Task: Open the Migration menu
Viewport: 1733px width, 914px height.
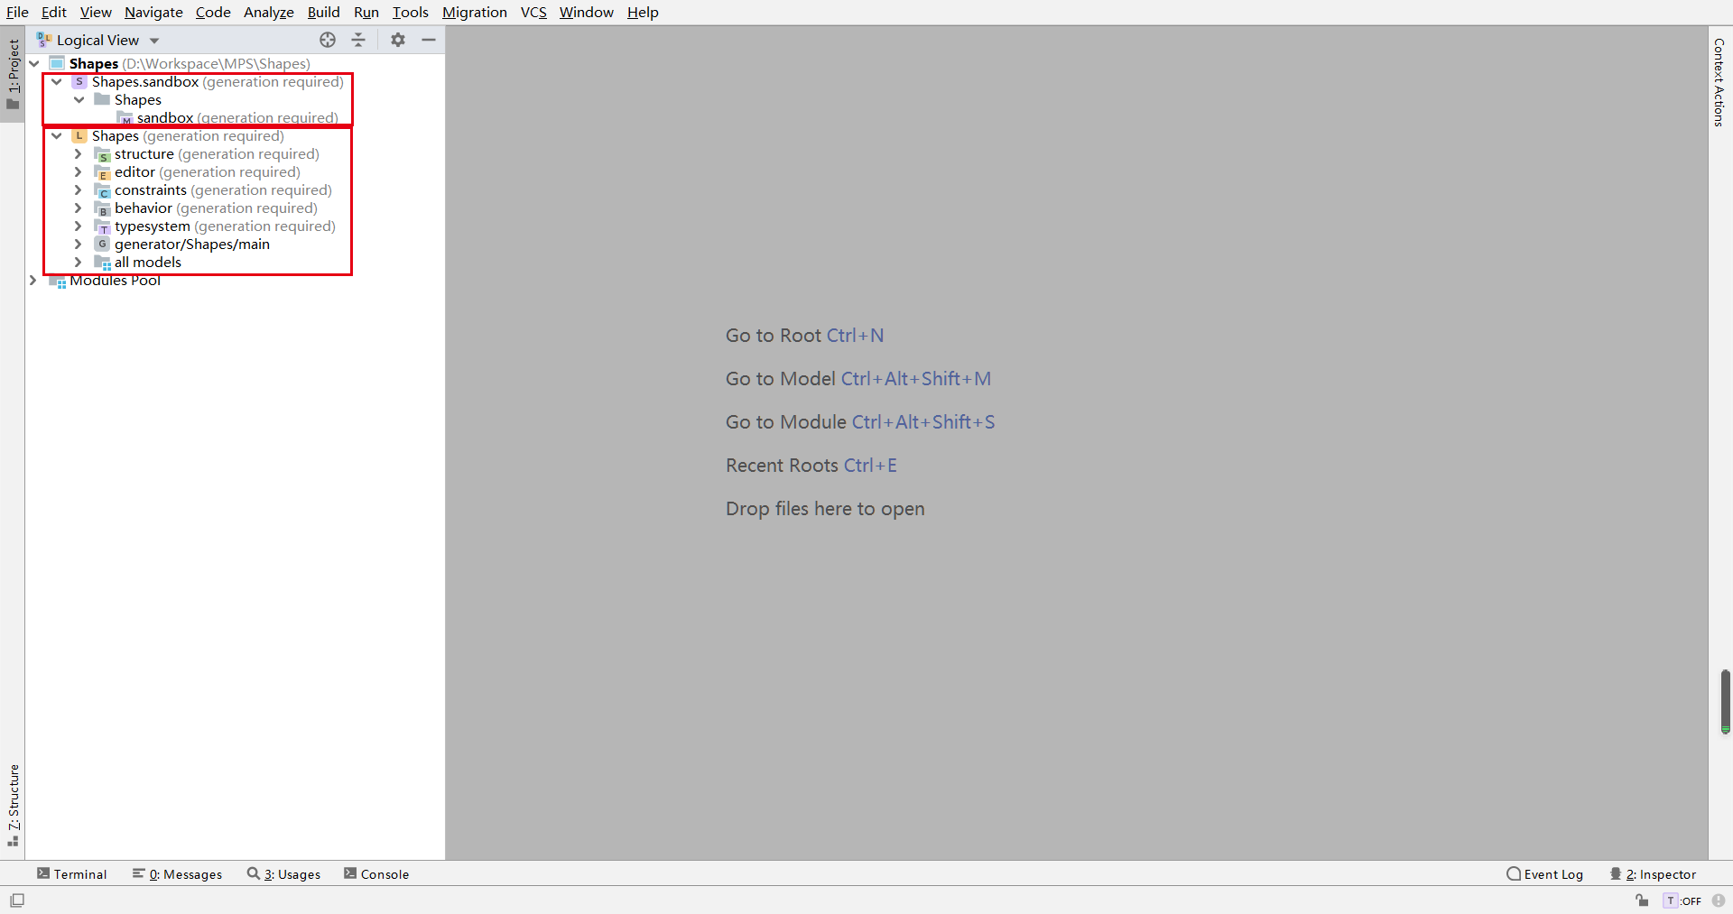Action: tap(475, 12)
